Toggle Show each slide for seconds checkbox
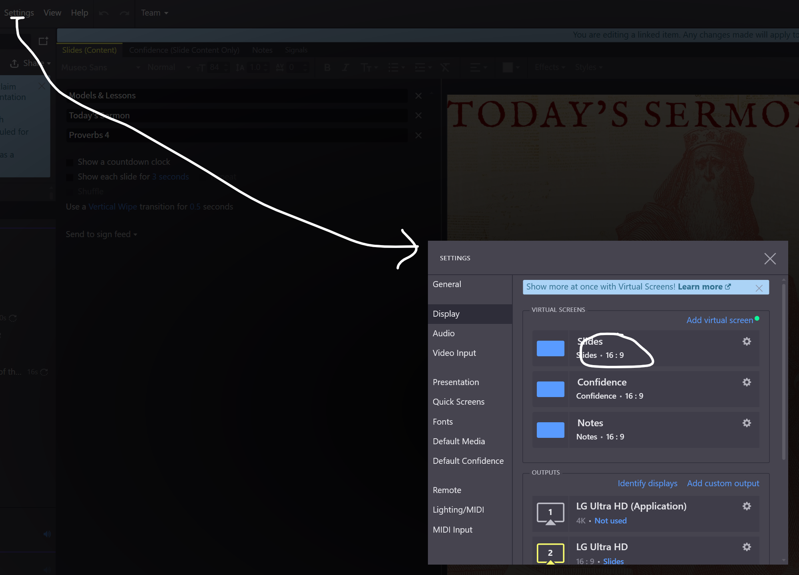 pyautogui.click(x=70, y=177)
